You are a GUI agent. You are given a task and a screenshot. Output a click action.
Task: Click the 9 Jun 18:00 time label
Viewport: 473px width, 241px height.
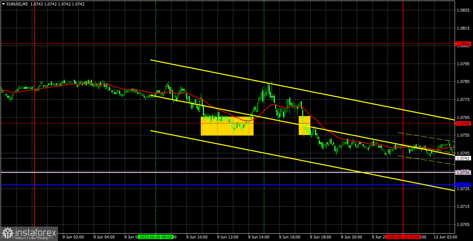[x=321, y=237]
